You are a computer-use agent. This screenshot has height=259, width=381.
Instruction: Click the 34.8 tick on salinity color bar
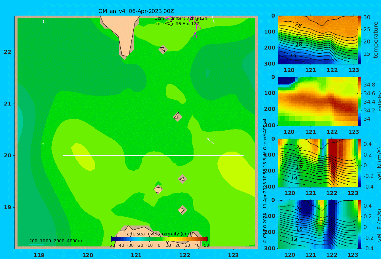(x=369, y=85)
